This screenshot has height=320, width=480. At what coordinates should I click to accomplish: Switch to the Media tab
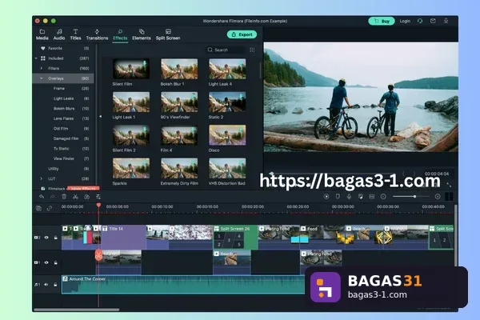pos(42,34)
